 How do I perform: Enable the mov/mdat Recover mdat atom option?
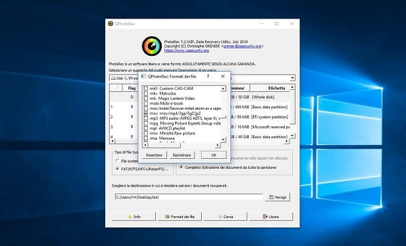[146, 108]
